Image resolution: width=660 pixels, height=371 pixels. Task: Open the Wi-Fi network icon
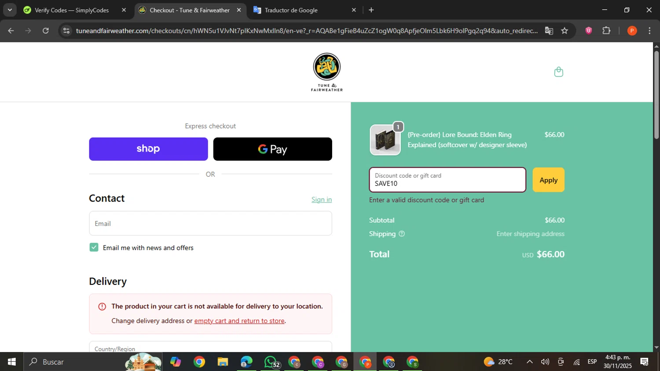click(x=576, y=362)
